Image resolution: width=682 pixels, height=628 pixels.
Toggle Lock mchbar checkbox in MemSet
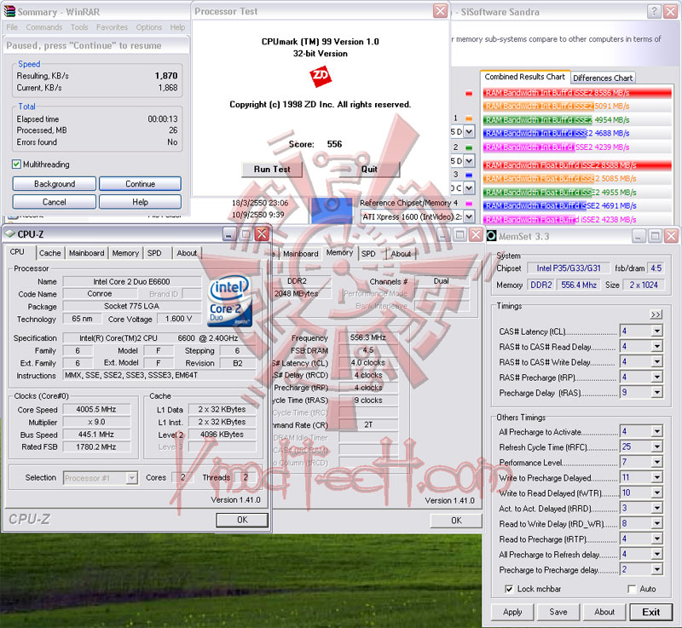pyautogui.click(x=508, y=589)
